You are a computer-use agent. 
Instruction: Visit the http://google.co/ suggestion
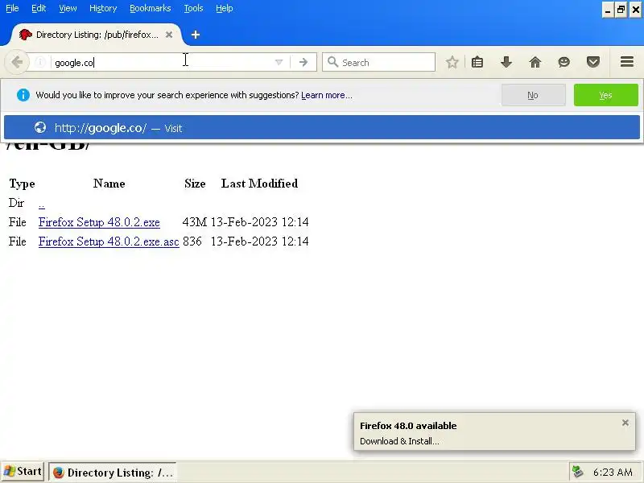321,127
